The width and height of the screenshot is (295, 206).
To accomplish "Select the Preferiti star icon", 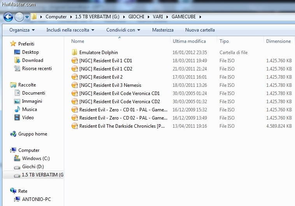I will 13,44.
